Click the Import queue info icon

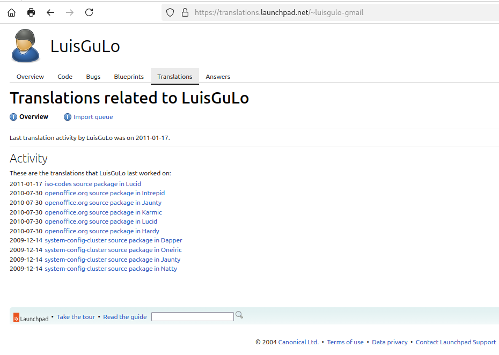tap(68, 117)
